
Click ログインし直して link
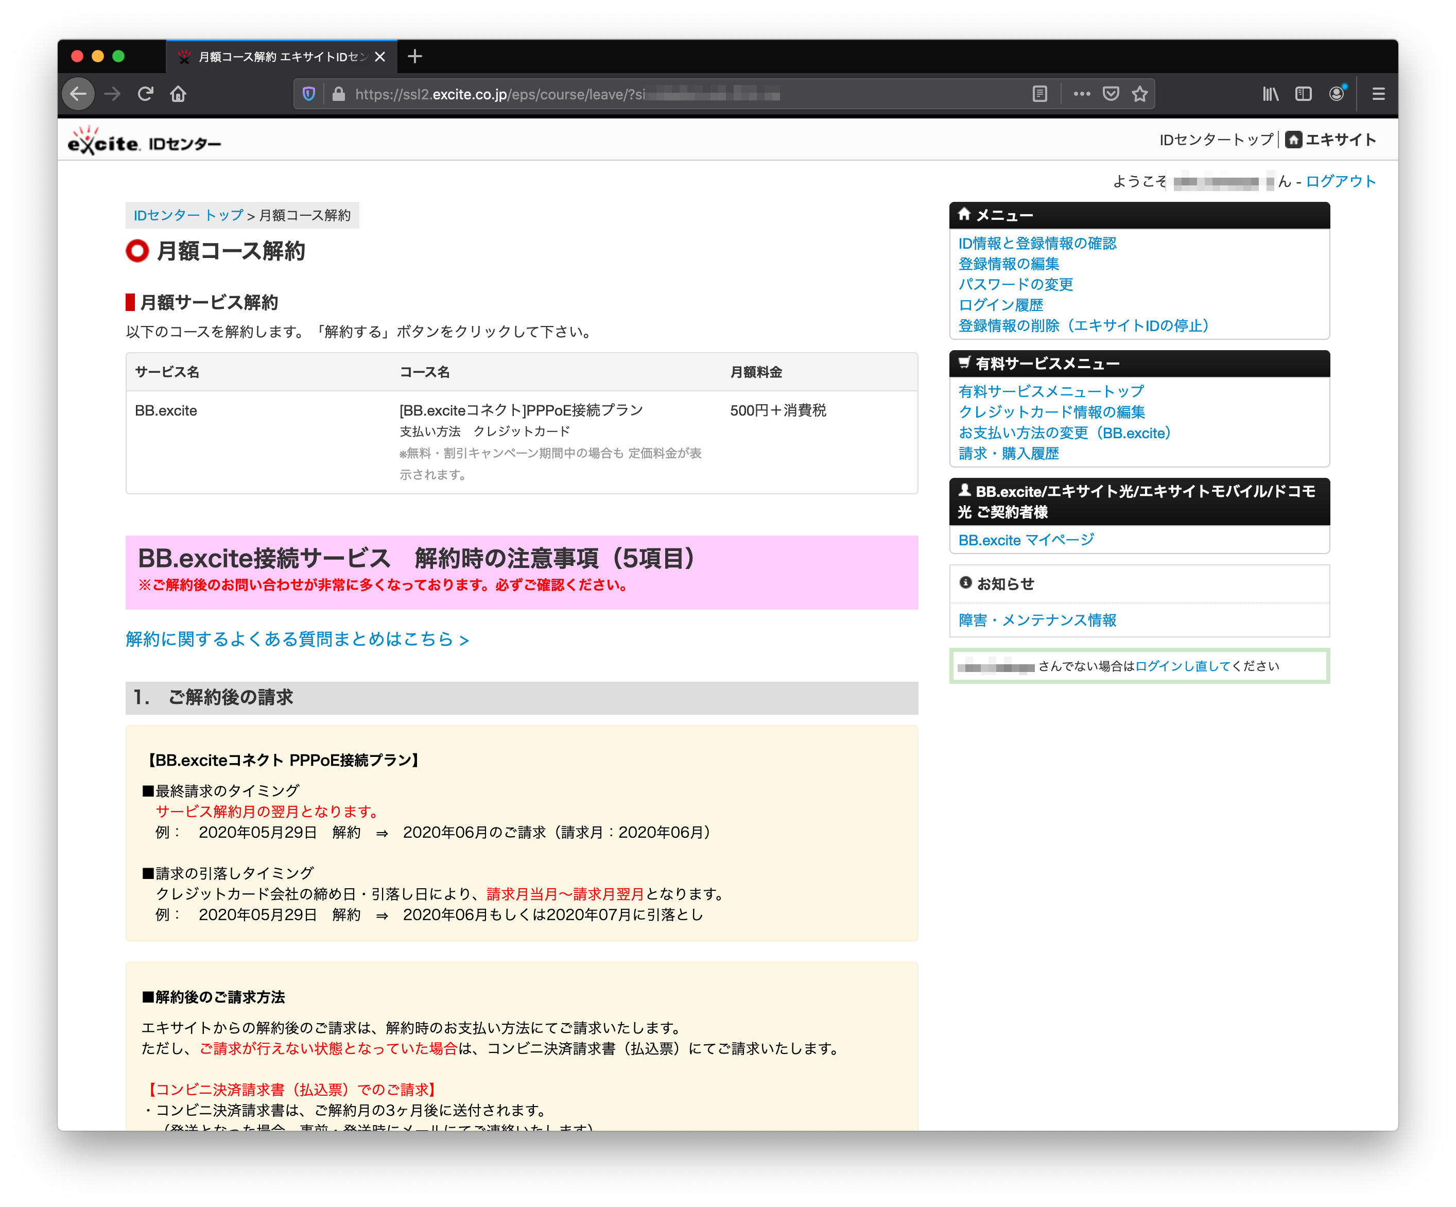(x=1183, y=665)
